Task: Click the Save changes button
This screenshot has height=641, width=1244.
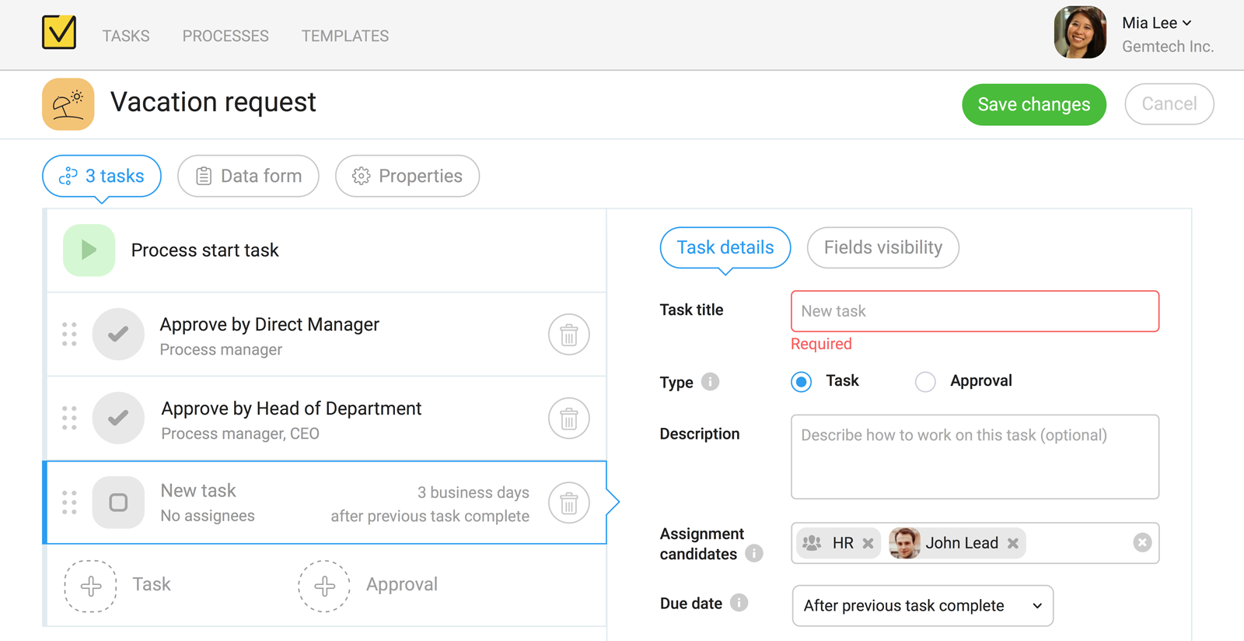Action: click(x=1033, y=105)
